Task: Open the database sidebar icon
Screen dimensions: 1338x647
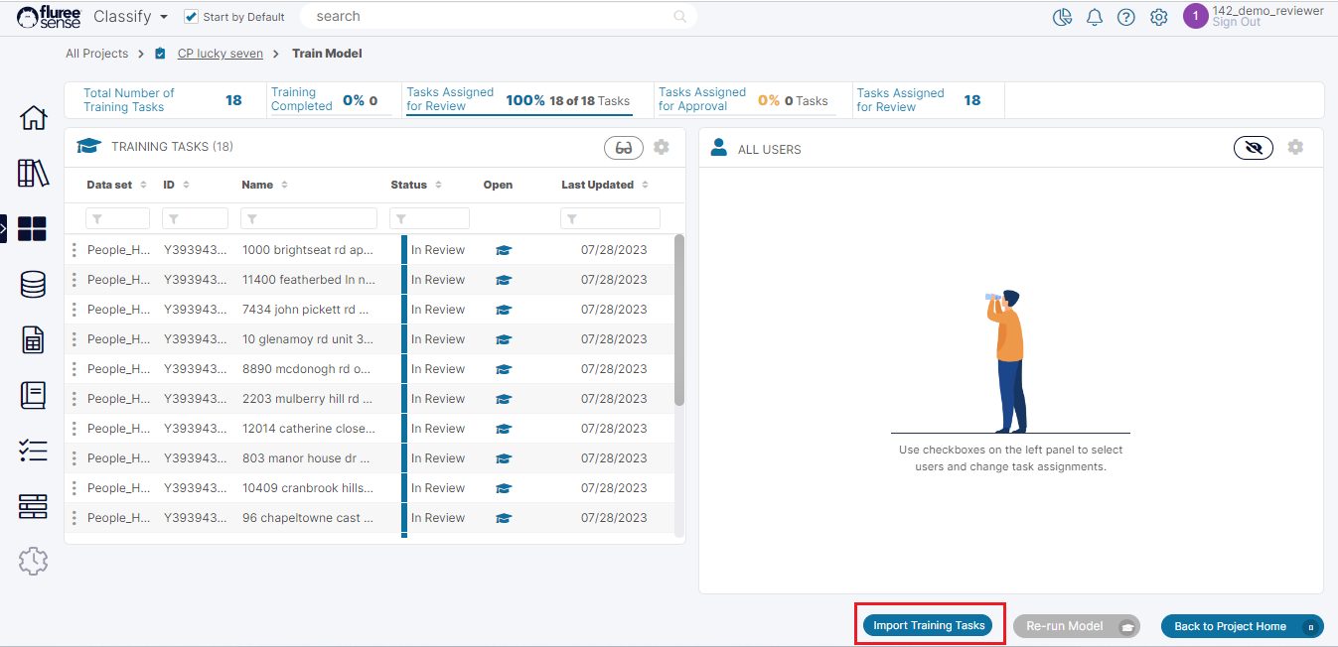Action: coord(33,285)
